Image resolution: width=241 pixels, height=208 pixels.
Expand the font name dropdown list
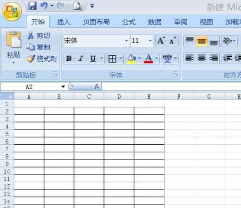[126, 40]
